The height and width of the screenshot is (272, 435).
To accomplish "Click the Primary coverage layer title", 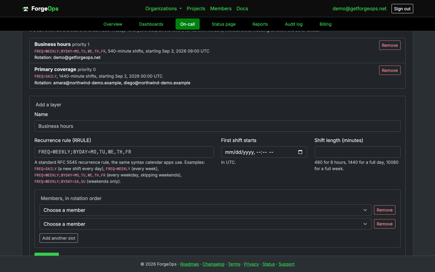I will point(55,69).
